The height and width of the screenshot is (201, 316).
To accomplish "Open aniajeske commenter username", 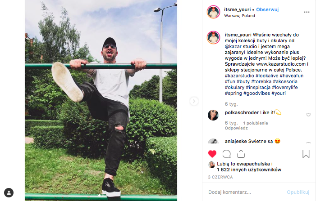I will [236, 141].
